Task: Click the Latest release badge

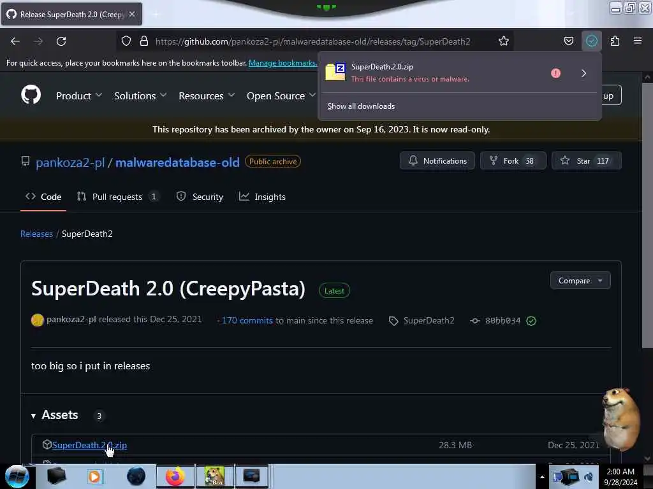Action: [334, 290]
